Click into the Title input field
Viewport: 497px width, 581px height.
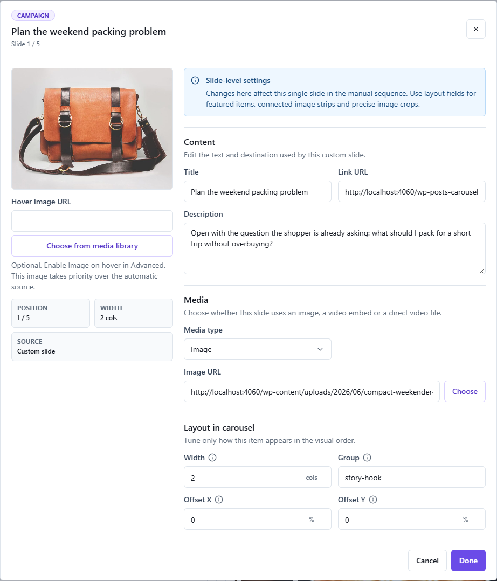(258, 191)
